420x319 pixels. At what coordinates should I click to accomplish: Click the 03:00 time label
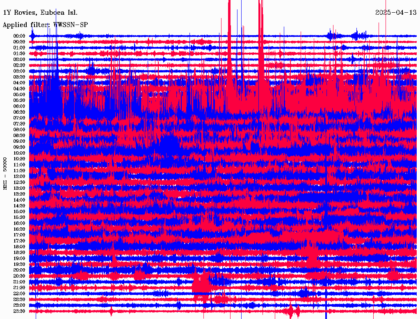pyautogui.click(x=19, y=71)
